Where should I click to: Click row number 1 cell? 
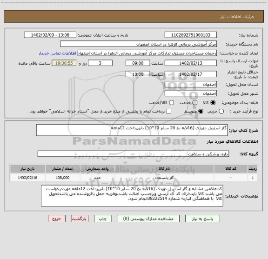253,178
